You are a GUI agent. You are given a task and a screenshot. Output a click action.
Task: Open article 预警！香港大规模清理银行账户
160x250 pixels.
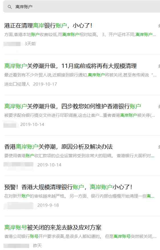68,187
